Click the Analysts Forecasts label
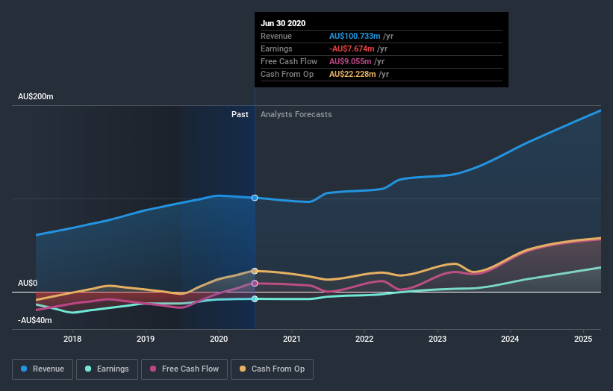 pyautogui.click(x=296, y=114)
